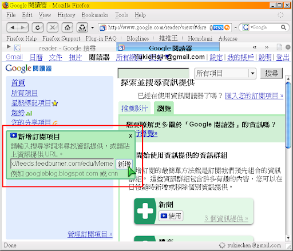Click the small arrow left of search box
This screenshot has height=251, width=293.
(x=236, y=27)
